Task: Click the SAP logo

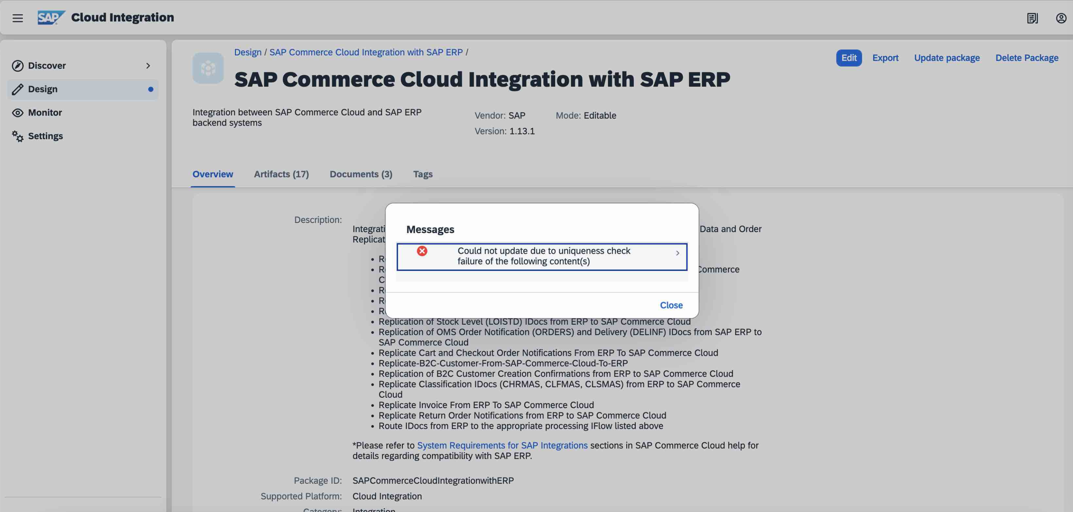Action: tap(51, 18)
